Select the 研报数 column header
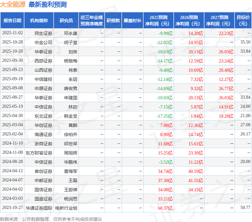This screenshot has height=222, width=252. tap(113, 20)
